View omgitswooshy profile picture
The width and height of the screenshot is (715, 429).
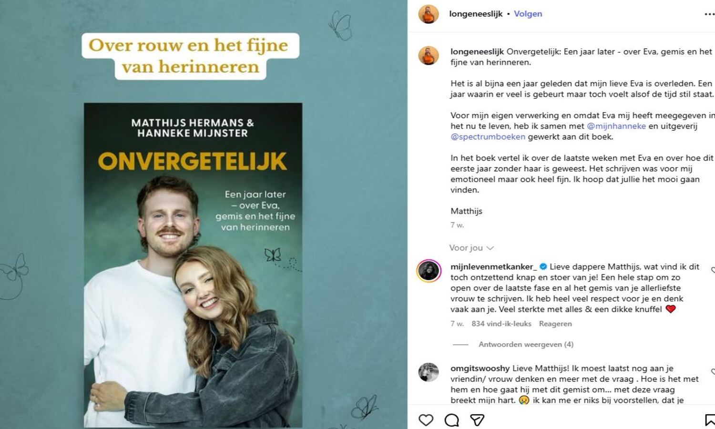click(429, 372)
